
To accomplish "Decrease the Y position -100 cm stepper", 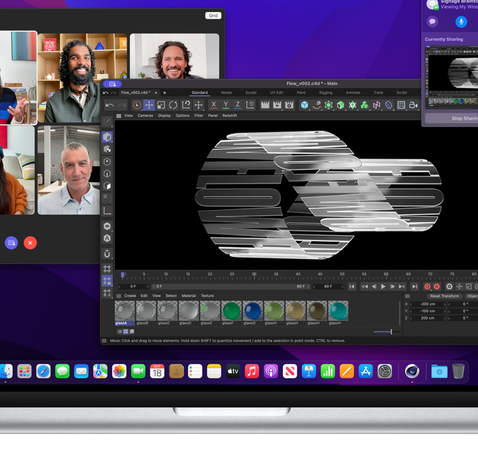I will [x=411, y=312].
